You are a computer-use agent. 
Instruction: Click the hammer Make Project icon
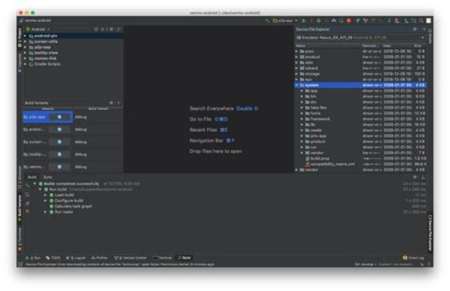267,21
